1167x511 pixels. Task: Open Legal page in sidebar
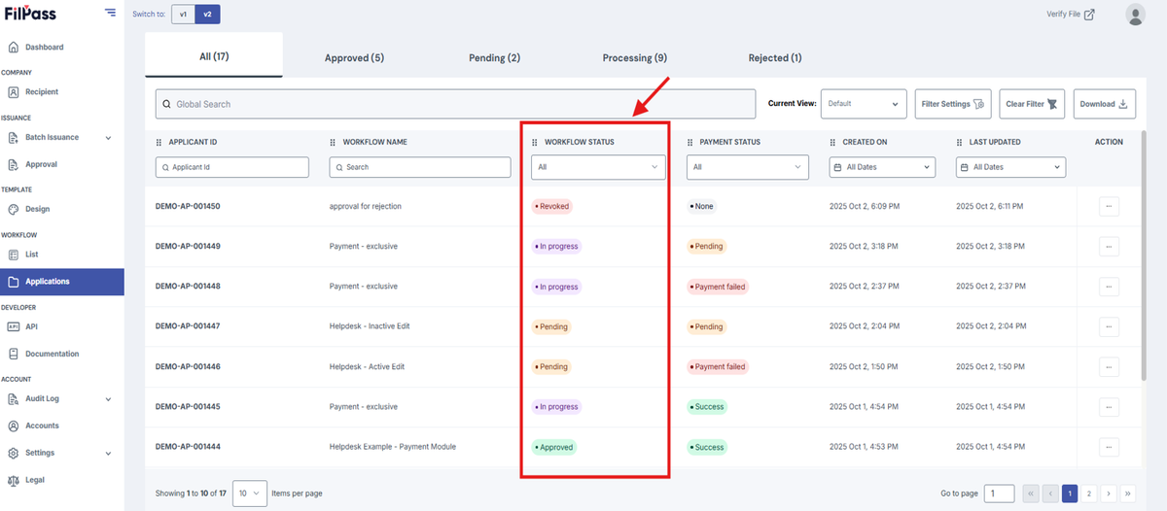(x=35, y=480)
